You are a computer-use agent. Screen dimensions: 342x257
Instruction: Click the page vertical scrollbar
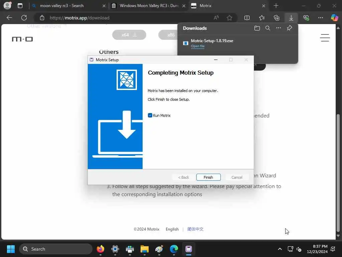coord(338,173)
